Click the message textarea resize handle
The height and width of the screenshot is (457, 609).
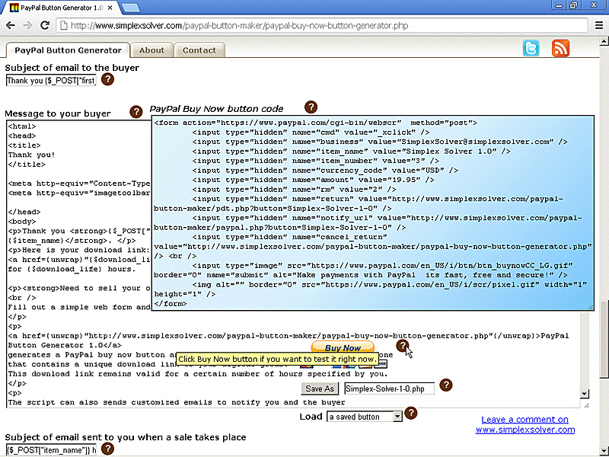586,405
